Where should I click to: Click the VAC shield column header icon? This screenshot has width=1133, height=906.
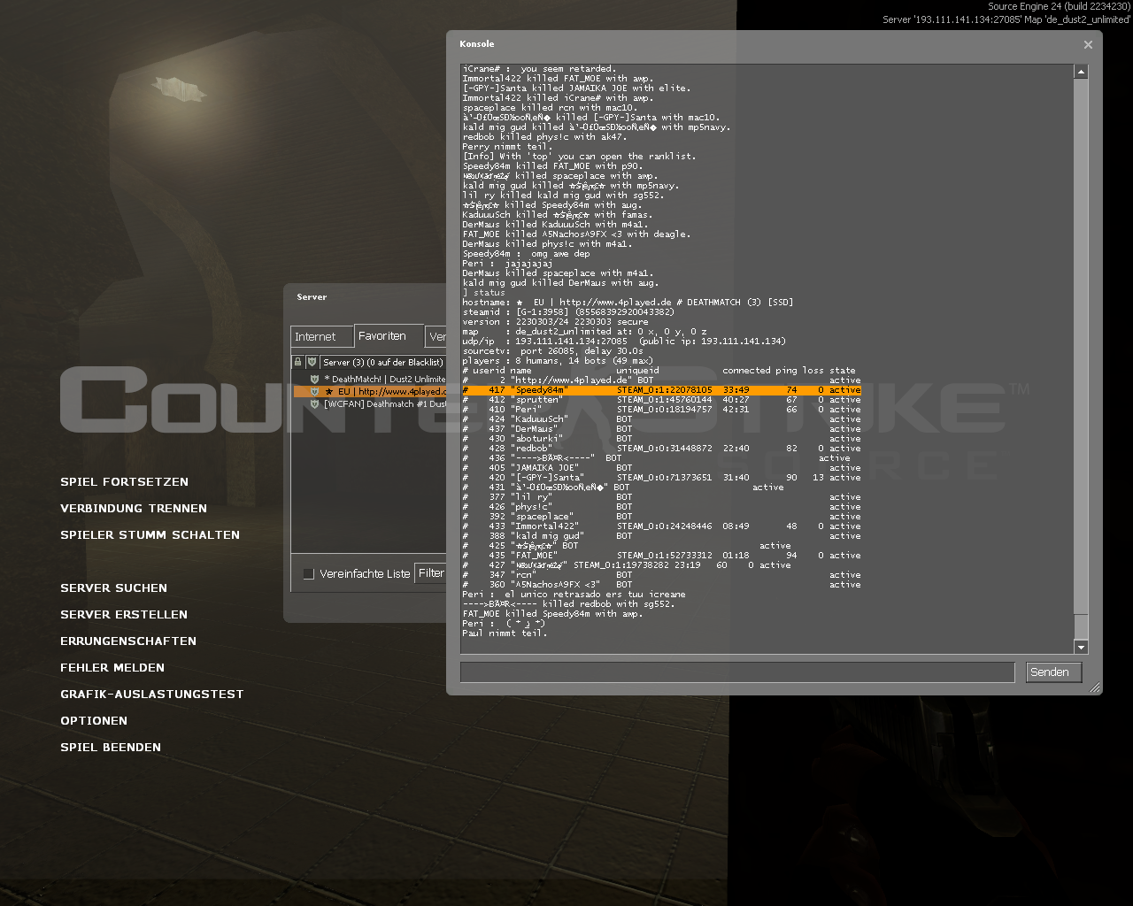[312, 362]
